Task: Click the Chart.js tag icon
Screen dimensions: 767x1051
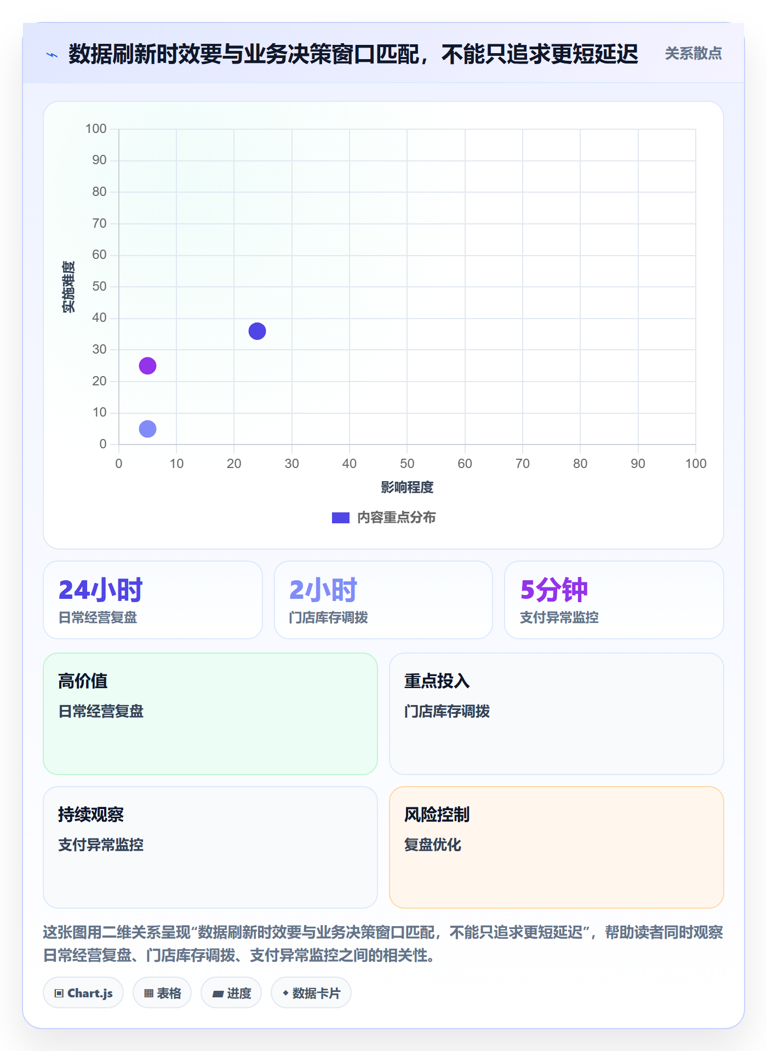Action: click(x=59, y=994)
